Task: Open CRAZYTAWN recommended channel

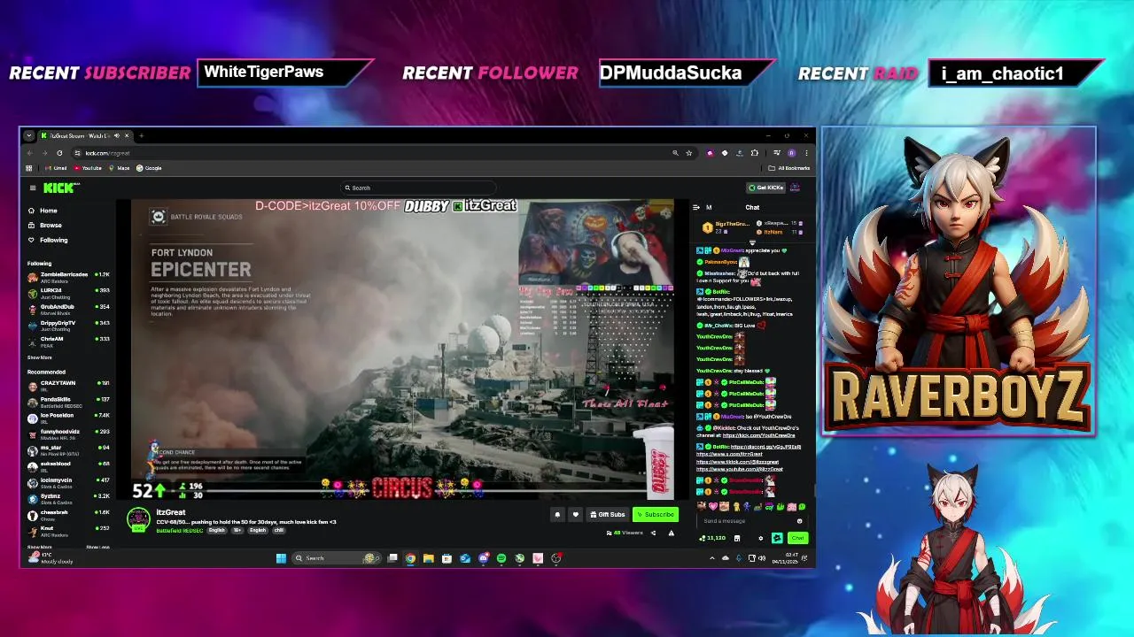Action: coord(69,385)
